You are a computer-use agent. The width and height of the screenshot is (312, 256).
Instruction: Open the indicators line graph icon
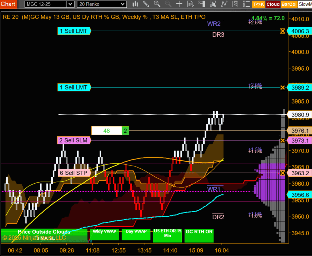coord(224,4)
